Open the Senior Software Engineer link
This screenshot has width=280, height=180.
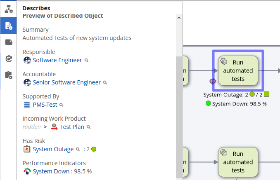(66, 82)
